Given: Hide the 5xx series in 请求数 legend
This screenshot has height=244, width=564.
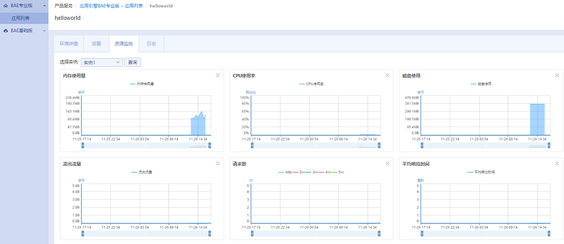Looking at the screenshot, I should coord(338,172).
